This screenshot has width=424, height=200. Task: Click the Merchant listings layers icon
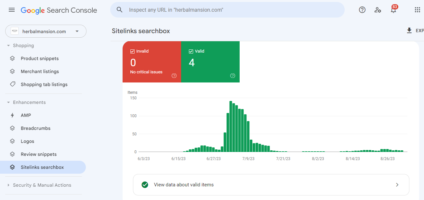point(12,71)
